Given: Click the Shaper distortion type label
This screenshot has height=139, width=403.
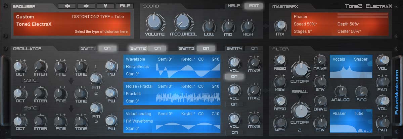Looking at the screenshot, I should (361, 59).
